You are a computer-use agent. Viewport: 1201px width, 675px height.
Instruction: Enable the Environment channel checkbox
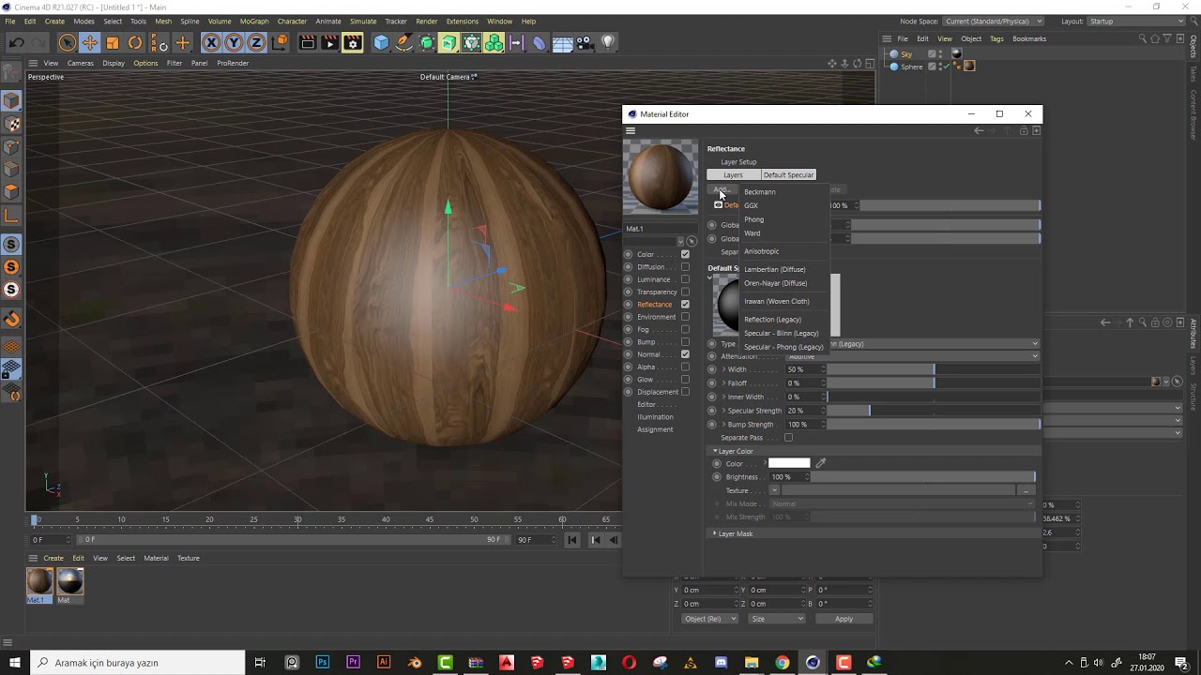pyautogui.click(x=685, y=317)
